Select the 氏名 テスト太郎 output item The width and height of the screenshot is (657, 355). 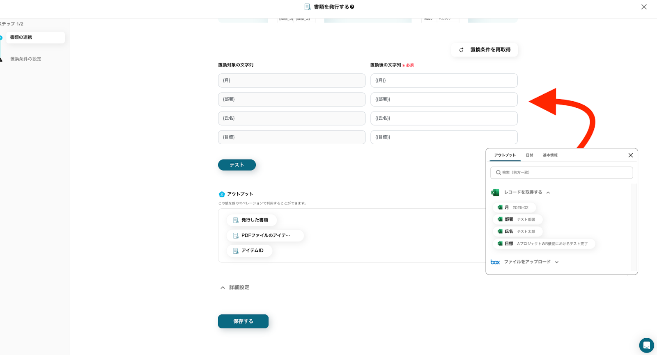[x=517, y=232]
